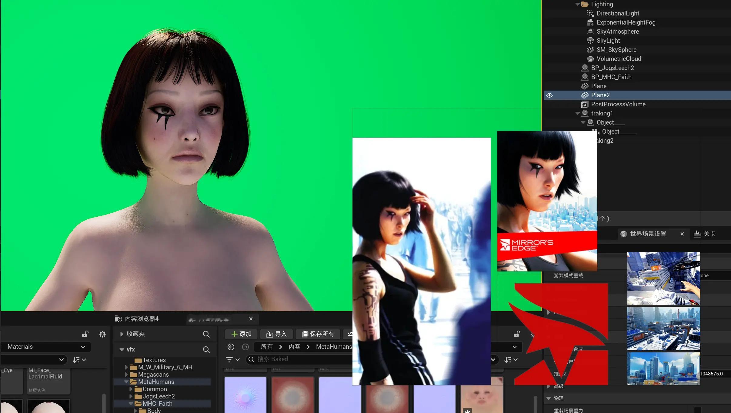Click the 导入 import button
The image size is (731, 413).
click(276, 334)
